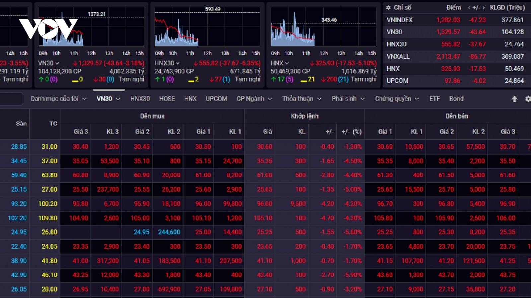Expand the HNX30 index chart dropdown
Screen dimensions: 531x298
pyautogui.click(x=177, y=63)
